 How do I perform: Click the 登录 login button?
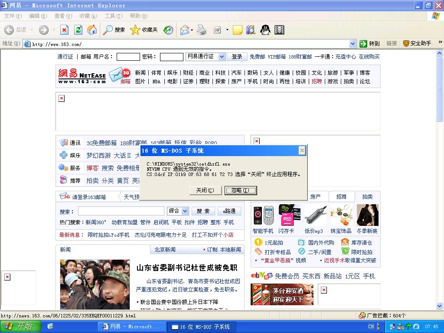click(237, 57)
